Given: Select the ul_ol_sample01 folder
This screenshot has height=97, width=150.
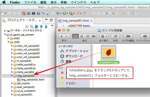Looking at the screenshot, I should (x=24, y=91).
